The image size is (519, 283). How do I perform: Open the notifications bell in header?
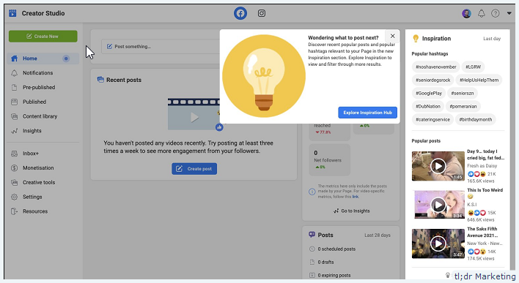click(482, 13)
